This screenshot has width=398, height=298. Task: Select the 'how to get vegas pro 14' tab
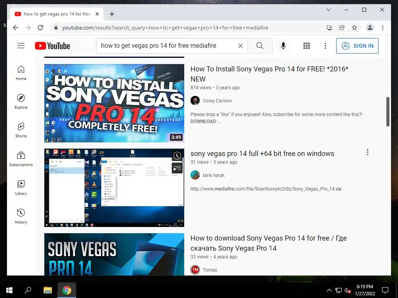pyautogui.click(x=57, y=14)
